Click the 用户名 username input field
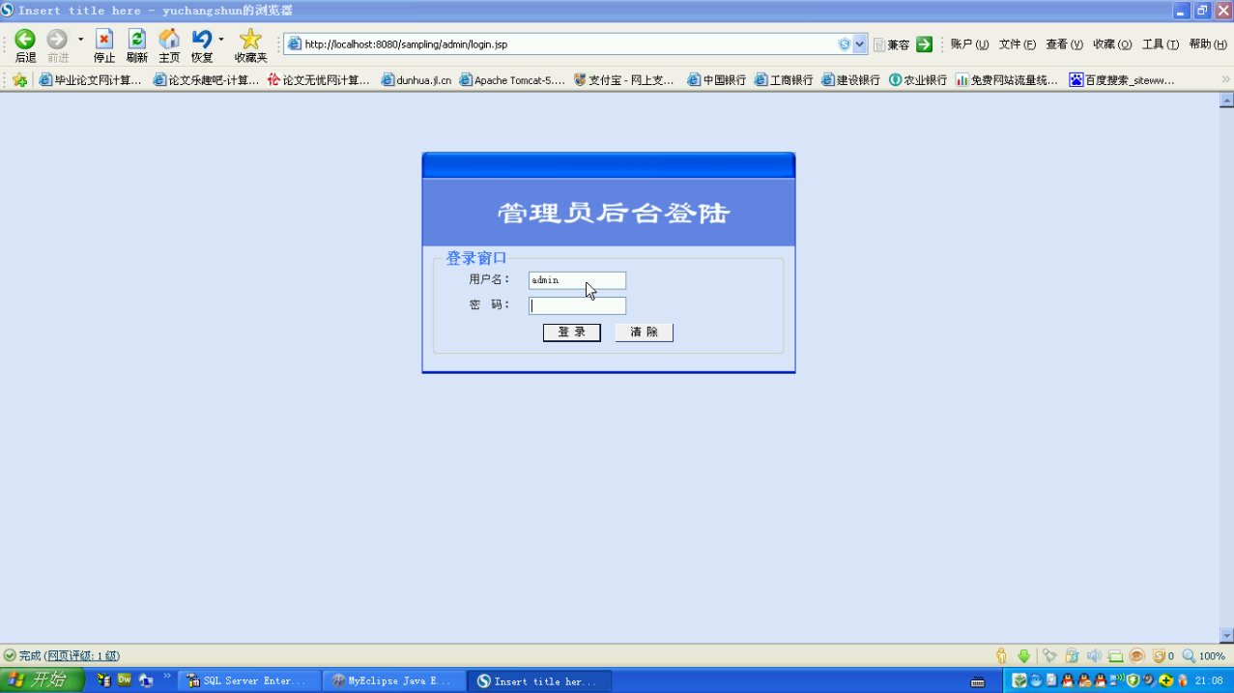The image size is (1234, 693). [x=578, y=280]
